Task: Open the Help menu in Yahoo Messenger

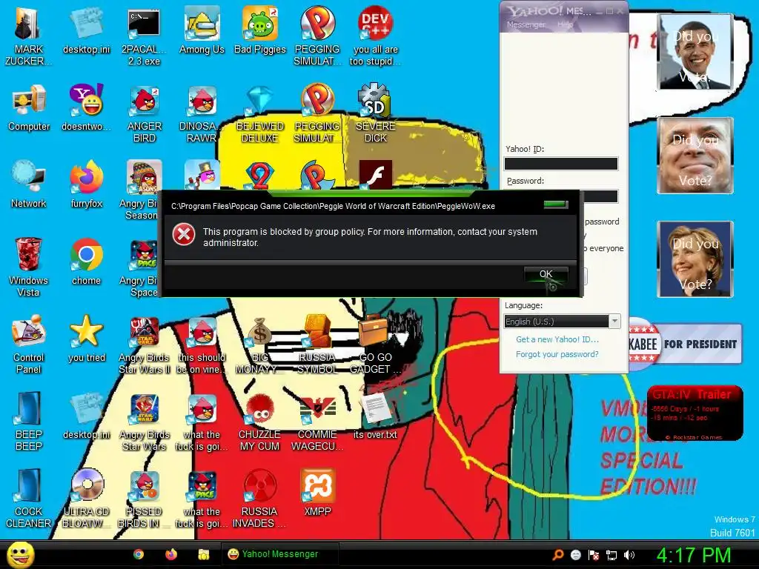Action: (x=565, y=24)
